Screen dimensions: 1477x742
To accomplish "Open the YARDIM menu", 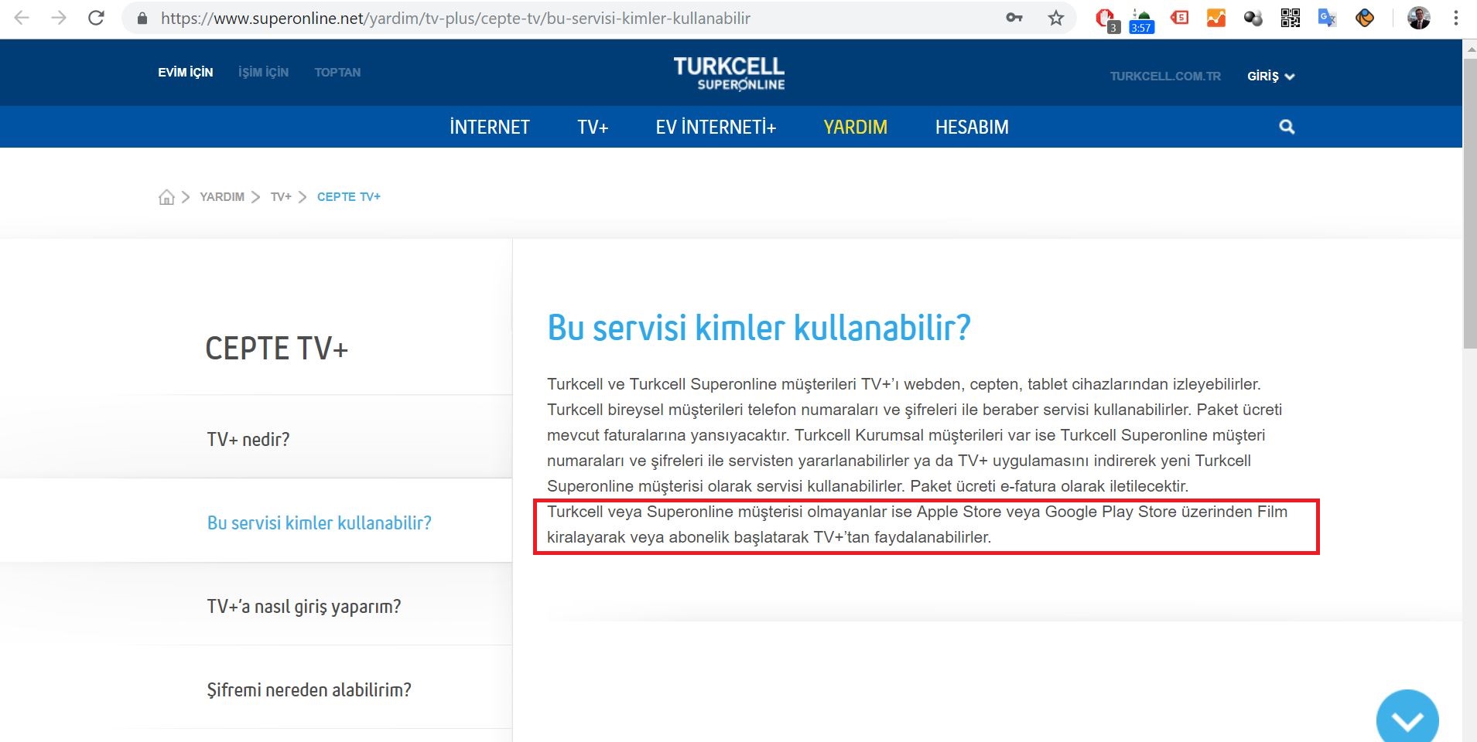I will point(856,127).
